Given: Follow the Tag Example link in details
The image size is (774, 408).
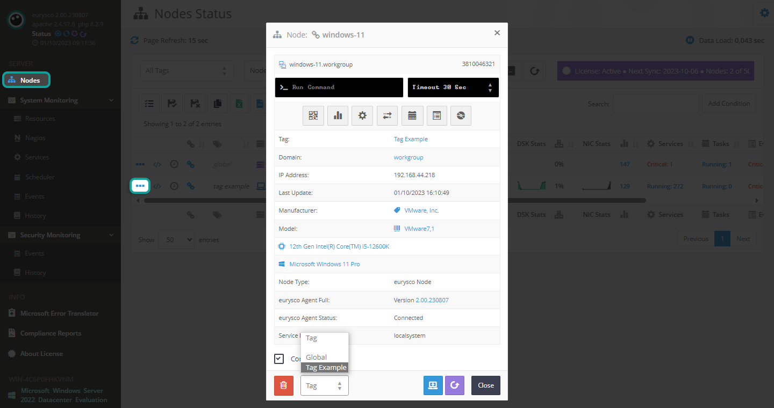Looking at the screenshot, I should tap(411, 139).
